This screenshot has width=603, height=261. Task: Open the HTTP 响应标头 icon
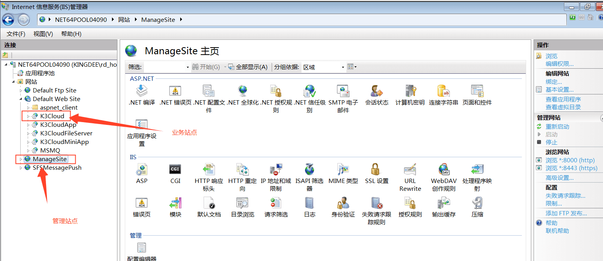209,169
